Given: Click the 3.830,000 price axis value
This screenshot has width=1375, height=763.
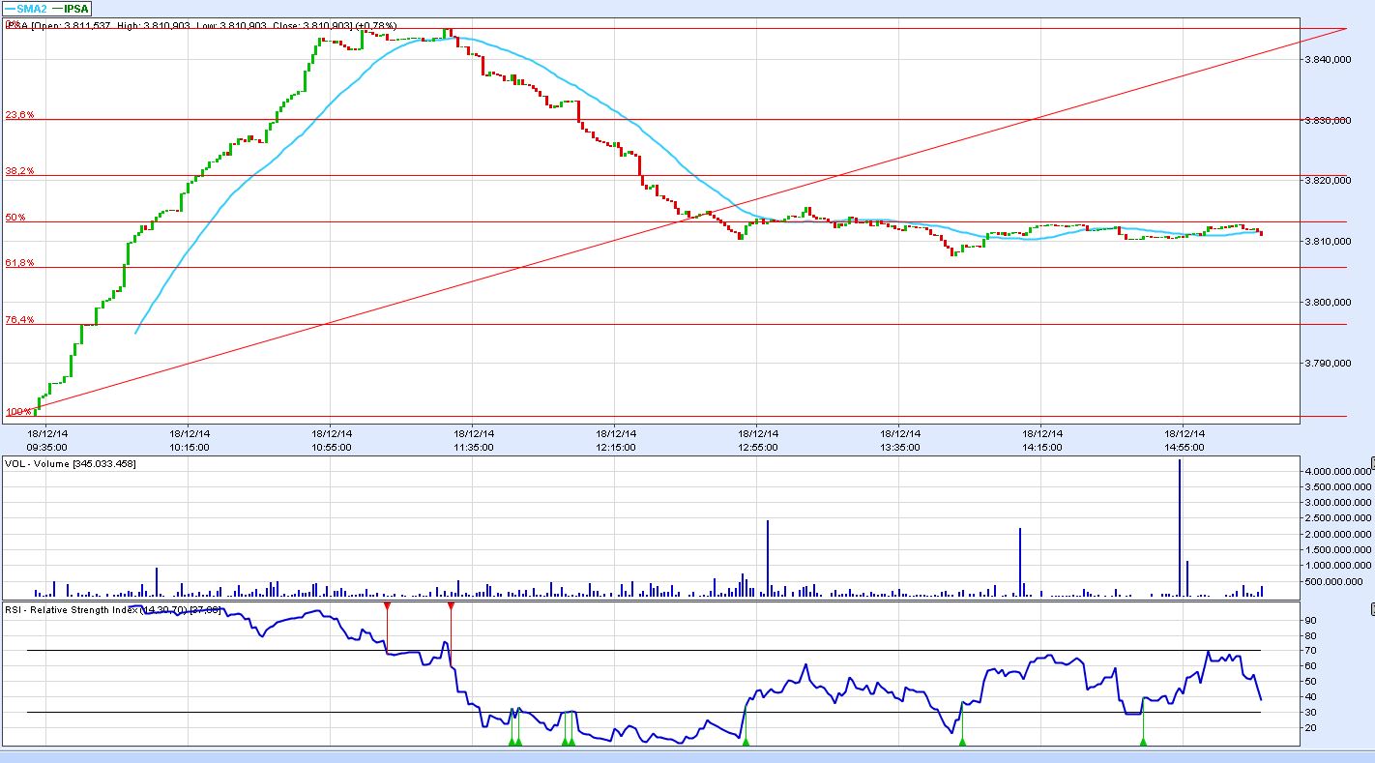Looking at the screenshot, I should (1328, 121).
